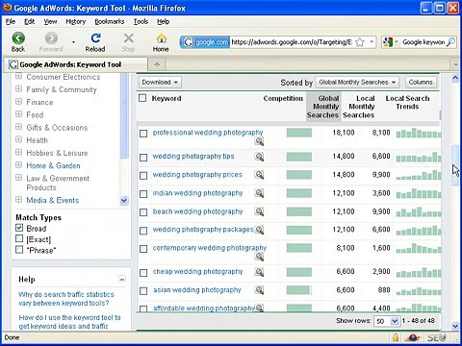462x346 pixels.
Task: Click the page vertical scrollbar thumb
Action: [455, 165]
